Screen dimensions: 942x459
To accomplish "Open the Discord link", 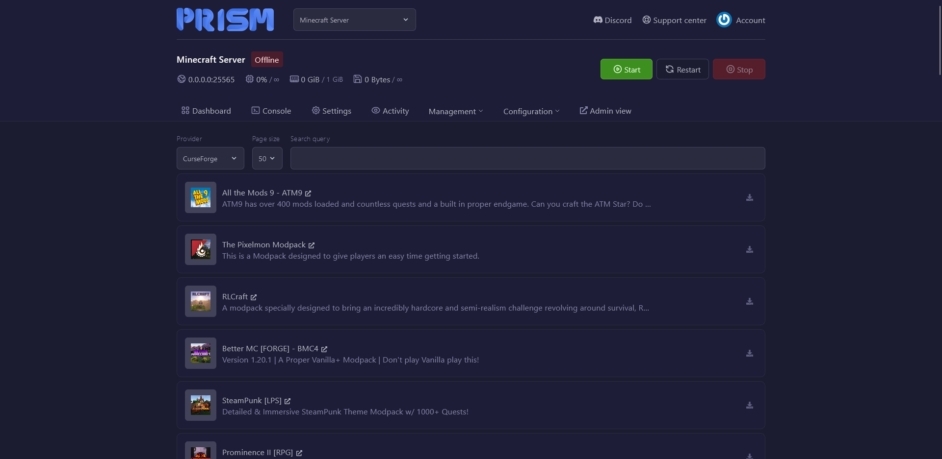I will click(x=612, y=20).
